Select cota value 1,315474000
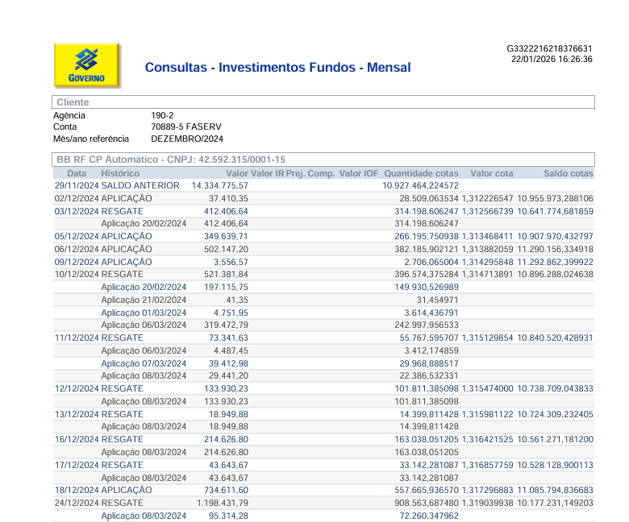Viewport: 629px width, 522px height. 487,388
